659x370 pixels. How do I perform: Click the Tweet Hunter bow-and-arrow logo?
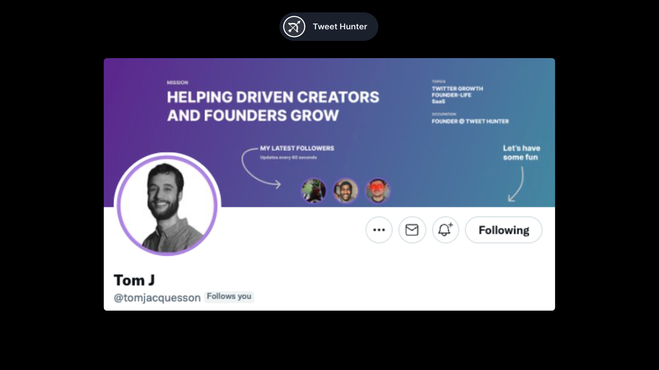pyautogui.click(x=294, y=27)
